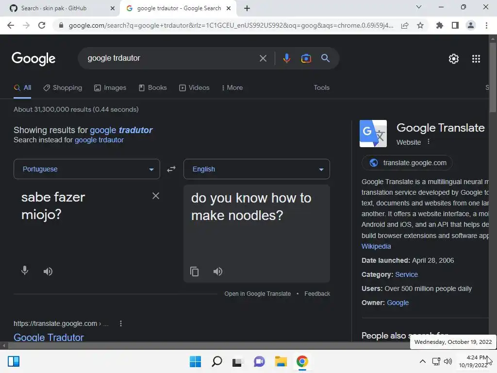Start voice search with the microphone icon
The width and height of the screenshot is (497, 373).
286,58
